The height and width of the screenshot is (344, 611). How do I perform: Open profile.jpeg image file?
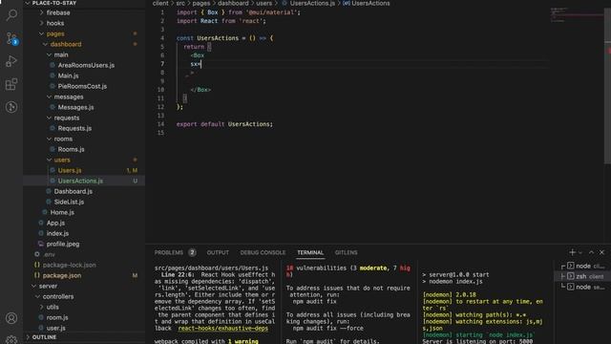[63, 244]
